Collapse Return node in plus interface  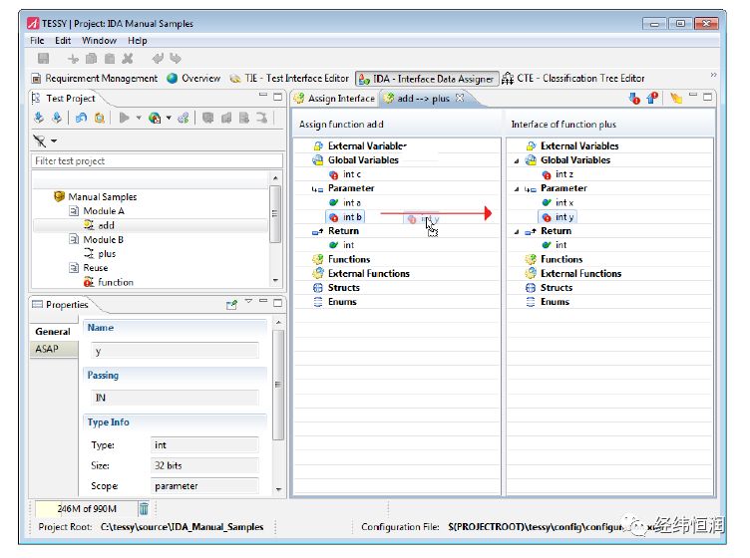pyautogui.click(x=516, y=232)
